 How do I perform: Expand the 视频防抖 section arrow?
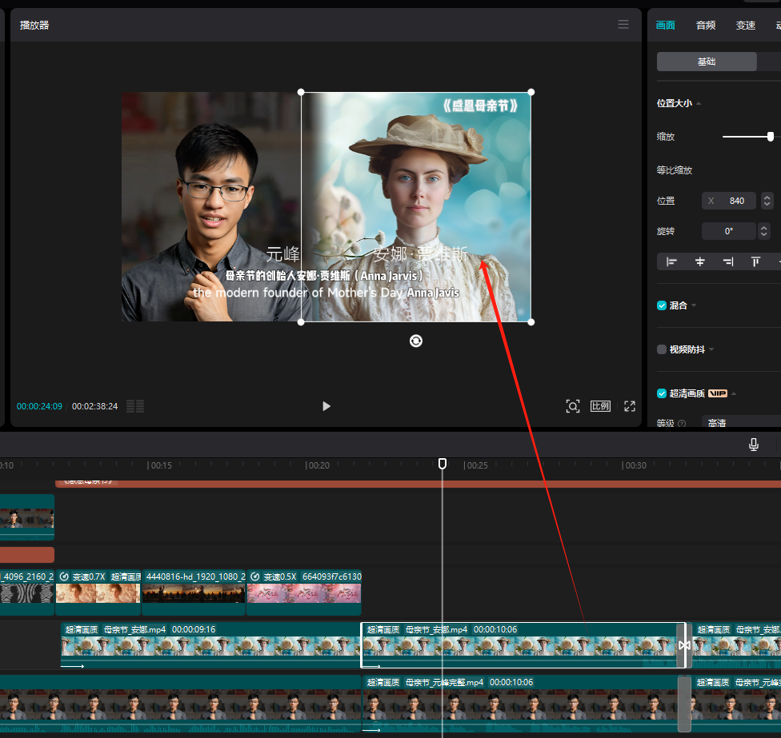[x=711, y=349]
